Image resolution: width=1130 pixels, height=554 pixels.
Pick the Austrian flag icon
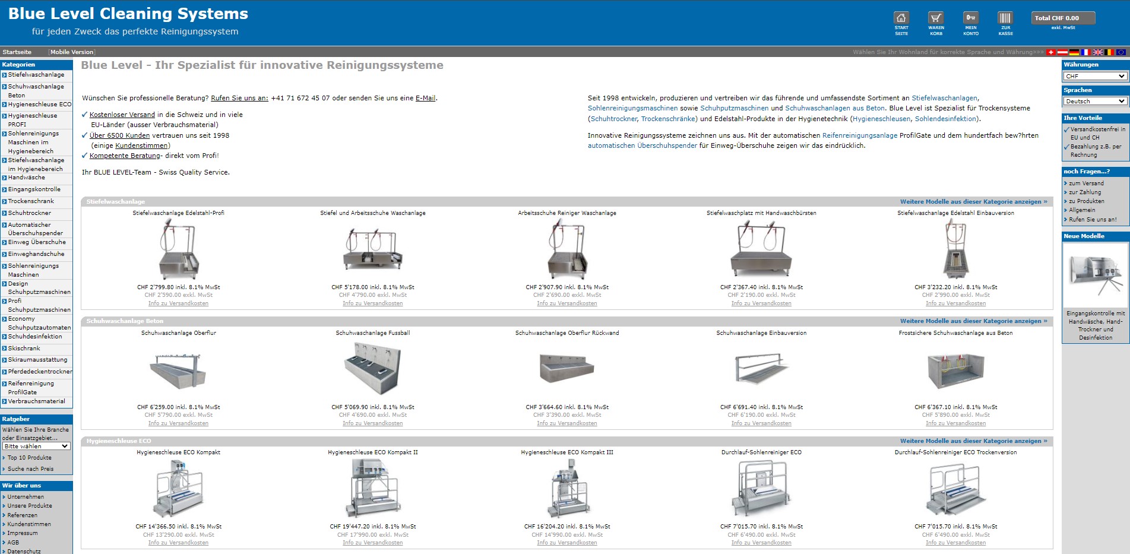pos(1062,52)
